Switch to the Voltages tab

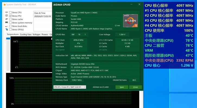pyautogui.click(x=36, y=34)
